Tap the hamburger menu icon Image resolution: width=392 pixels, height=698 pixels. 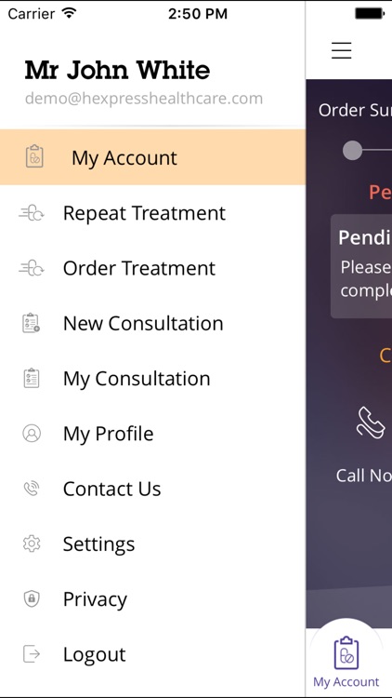(x=341, y=50)
